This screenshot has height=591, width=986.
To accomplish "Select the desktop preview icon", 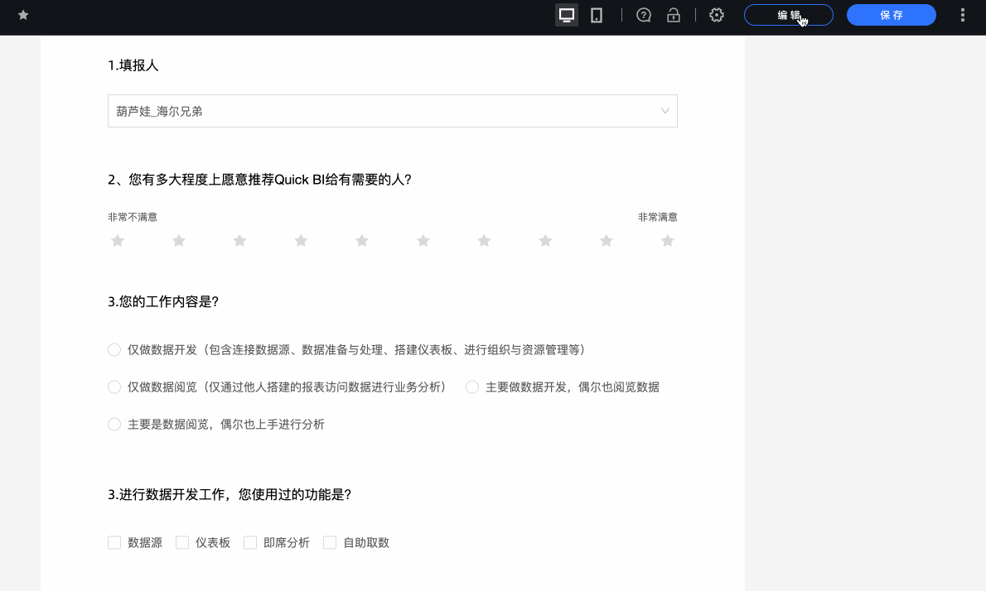I will click(567, 14).
